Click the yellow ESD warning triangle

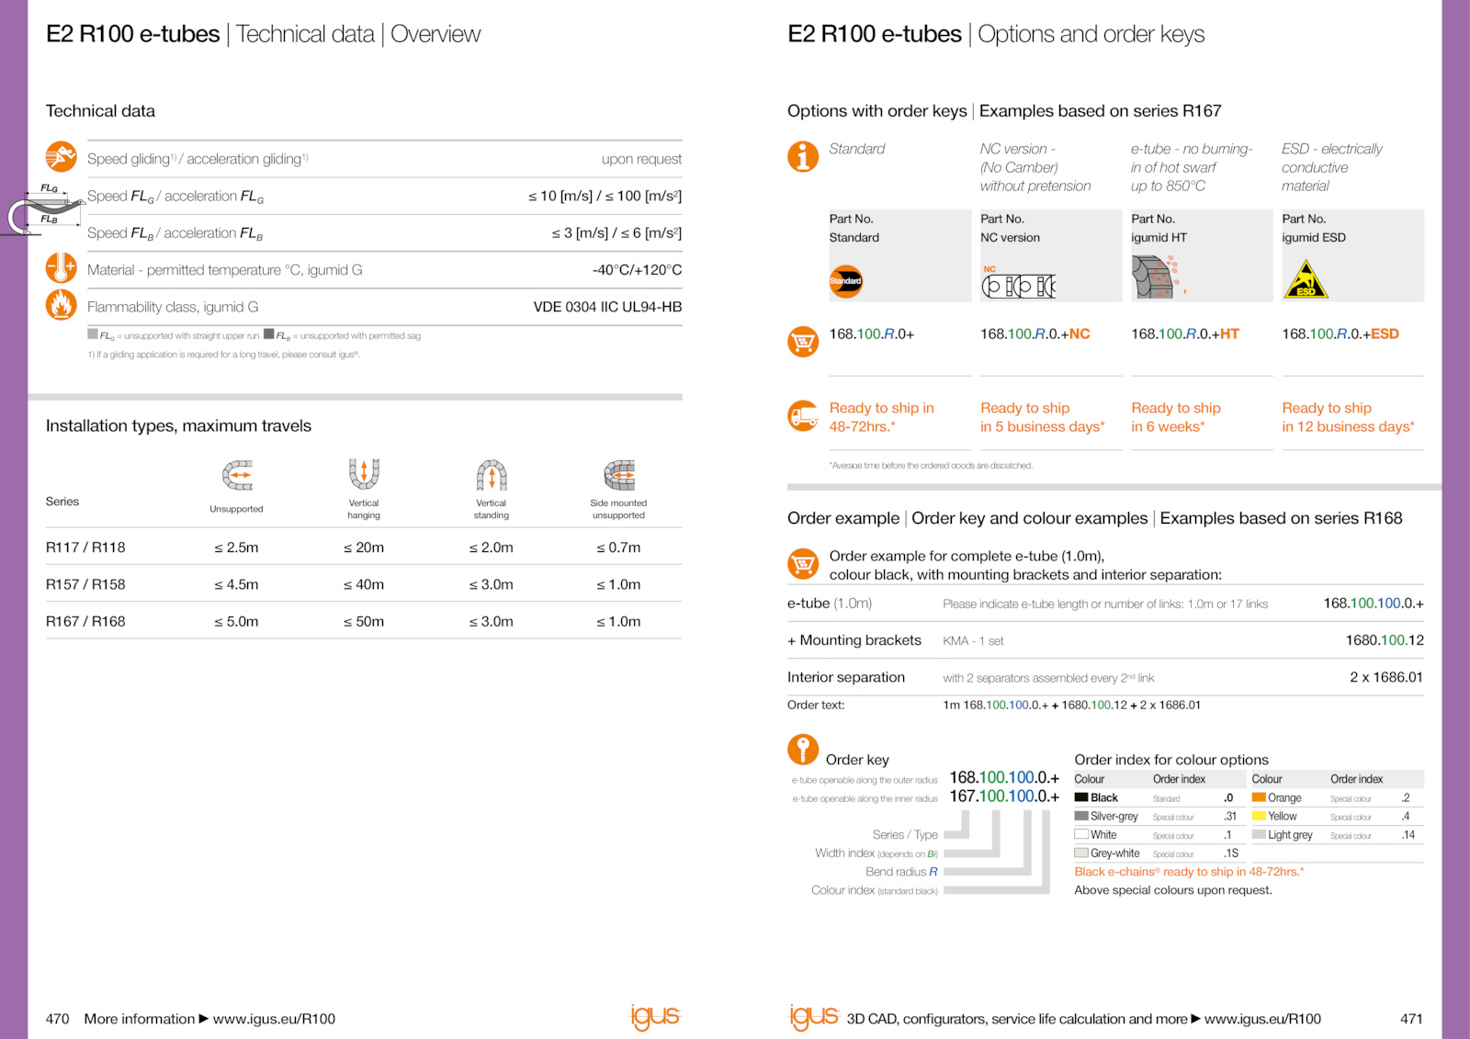pyautogui.click(x=1306, y=279)
